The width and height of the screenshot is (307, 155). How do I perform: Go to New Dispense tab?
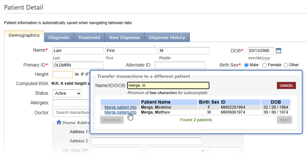click(x=124, y=37)
